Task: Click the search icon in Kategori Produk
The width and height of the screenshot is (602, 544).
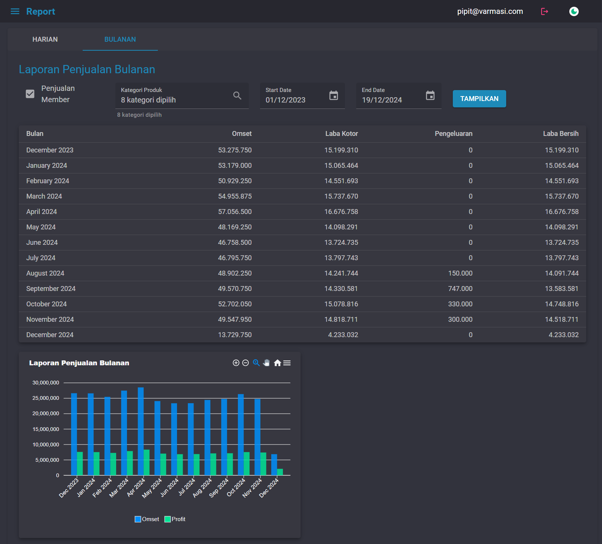Action: pos(237,96)
